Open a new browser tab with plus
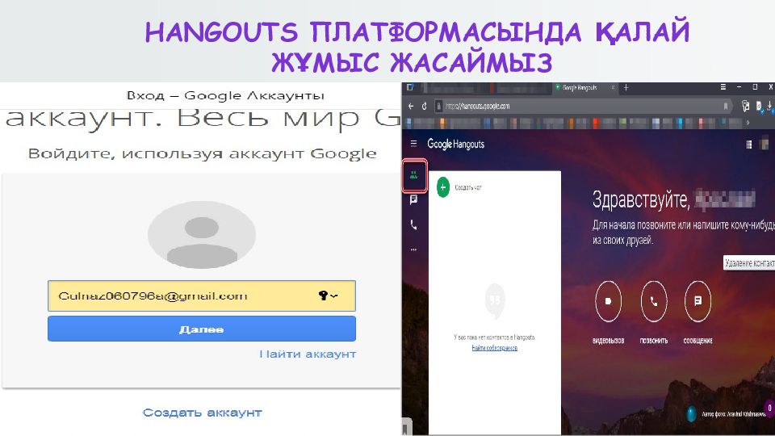Image resolution: width=775 pixels, height=436 pixels. pyautogui.click(x=626, y=87)
